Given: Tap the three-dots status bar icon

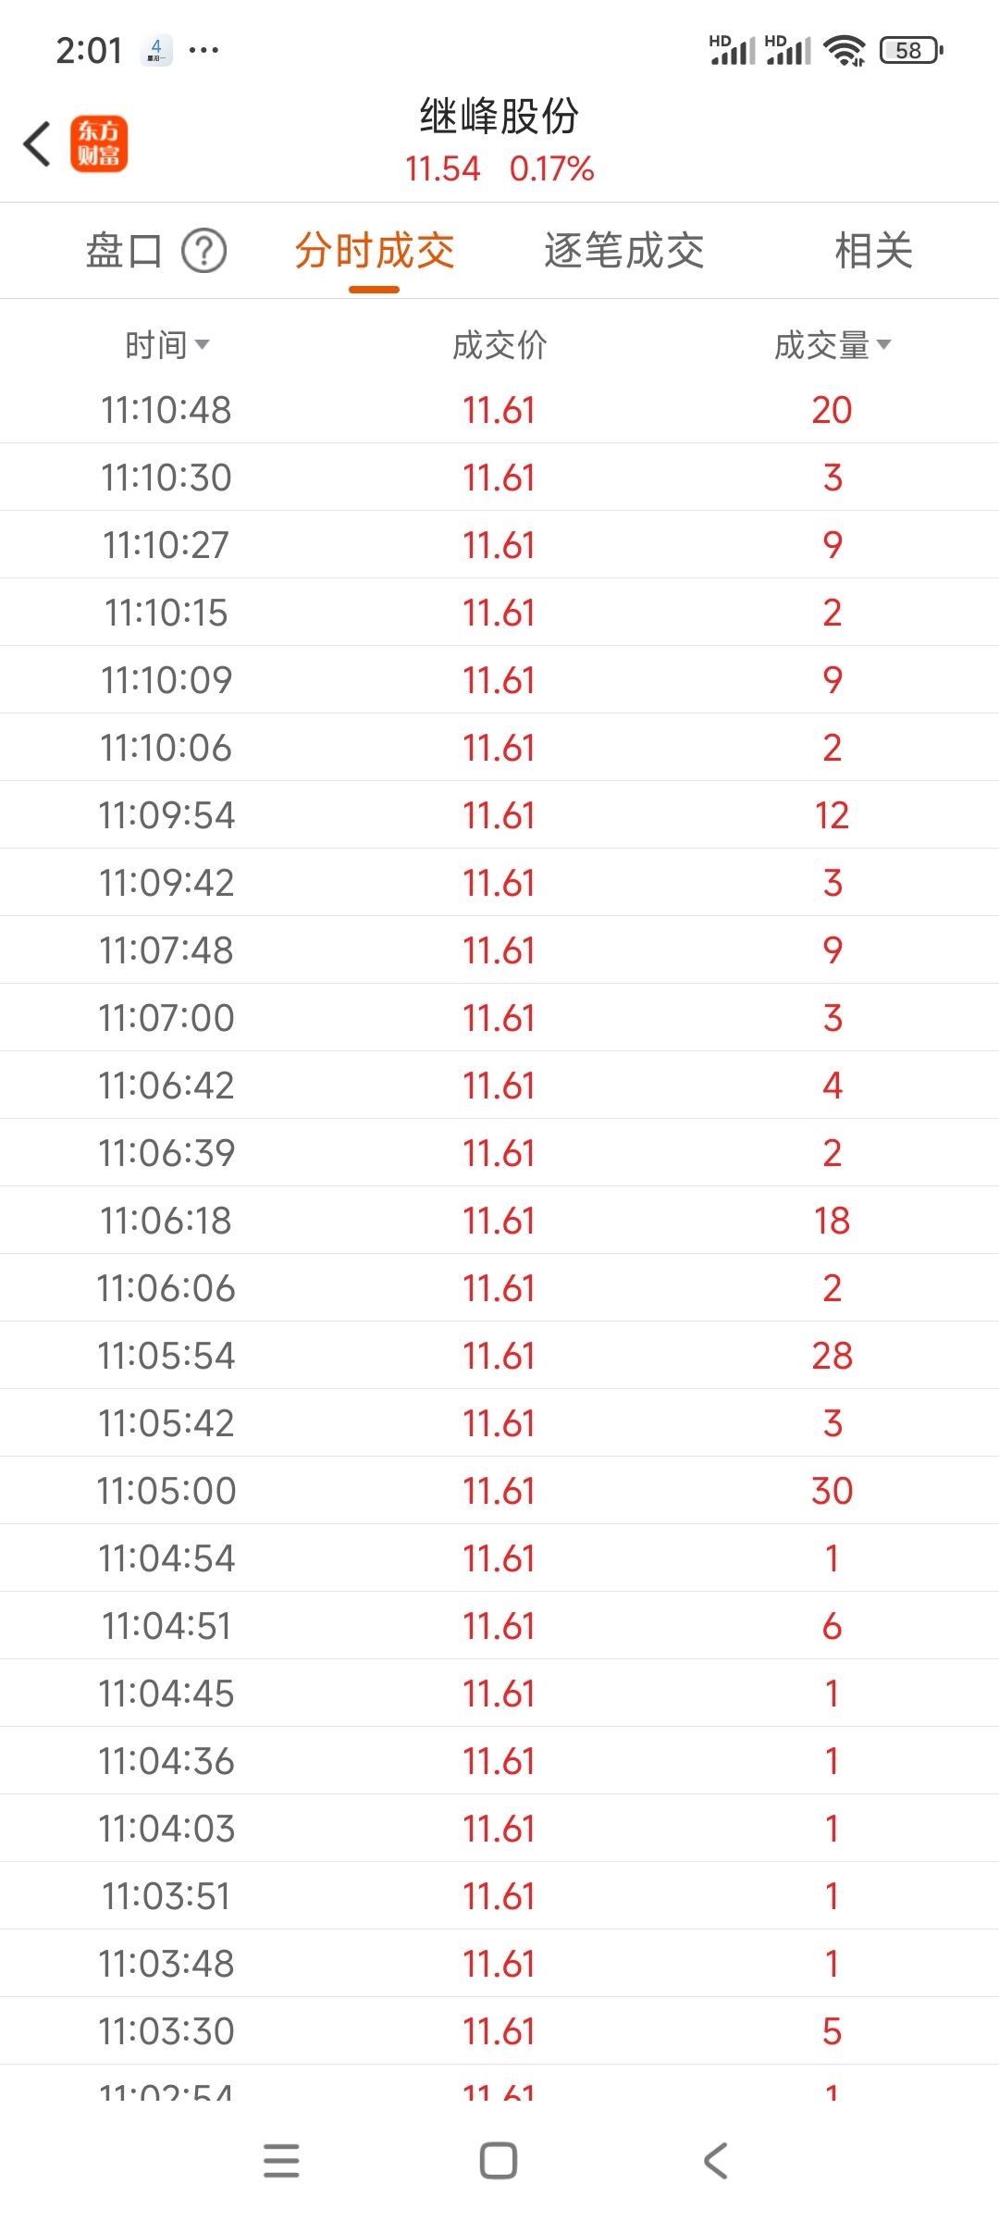Looking at the screenshot, I should pyautogui.click(x=203, y=50).
